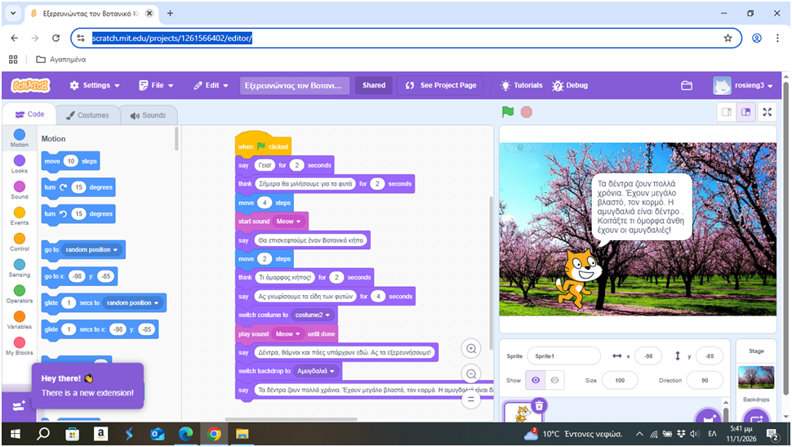Delete Sprite1 using the trash icon

click(539, 405)
